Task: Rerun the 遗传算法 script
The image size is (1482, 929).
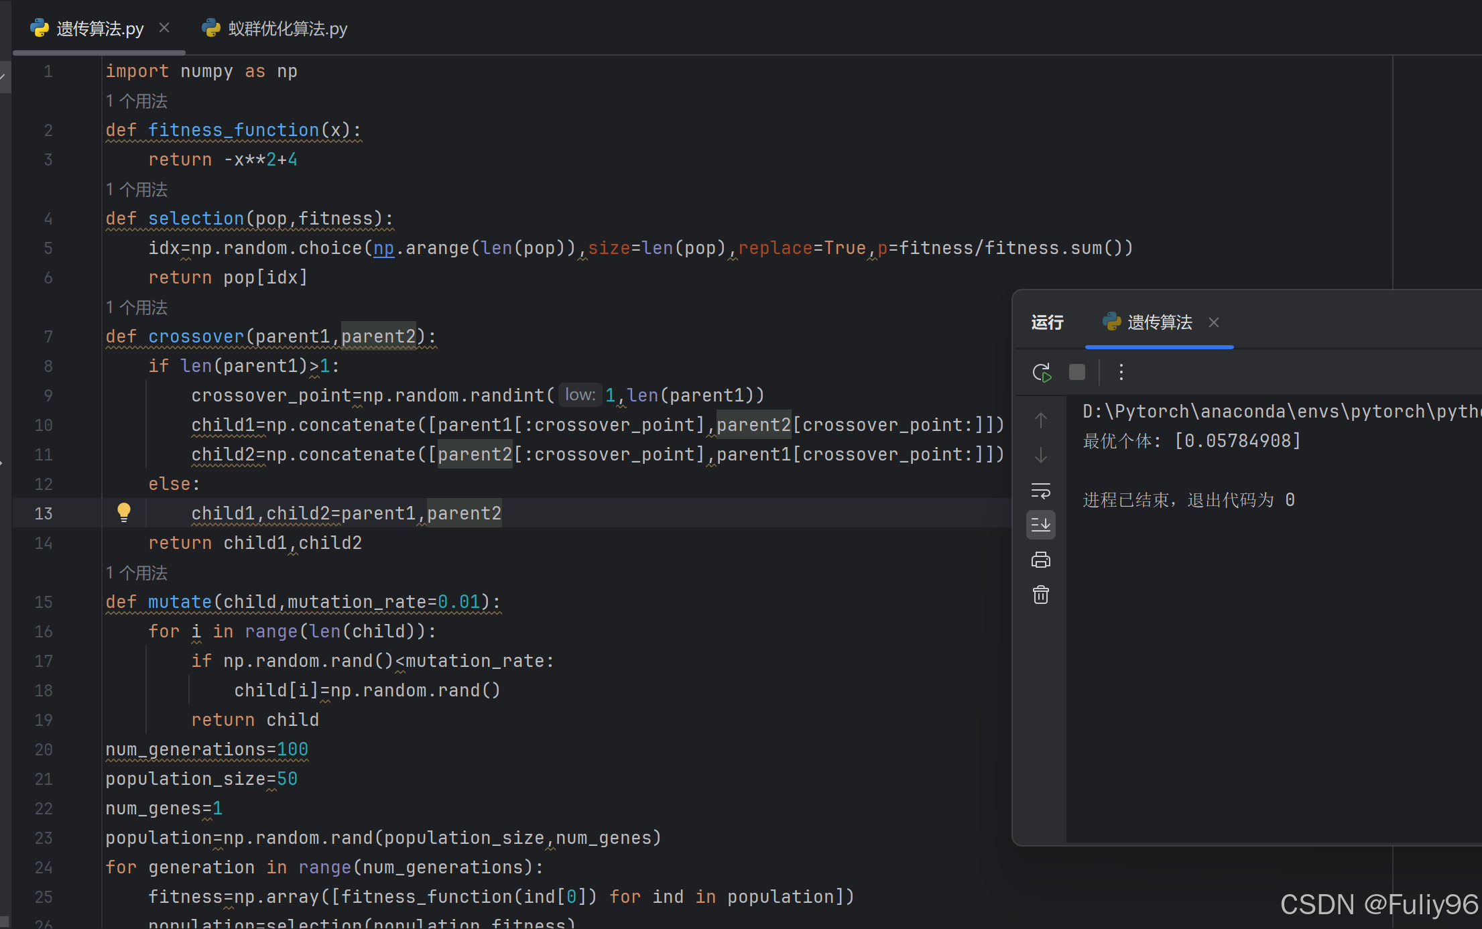Action: (1042, 372)
